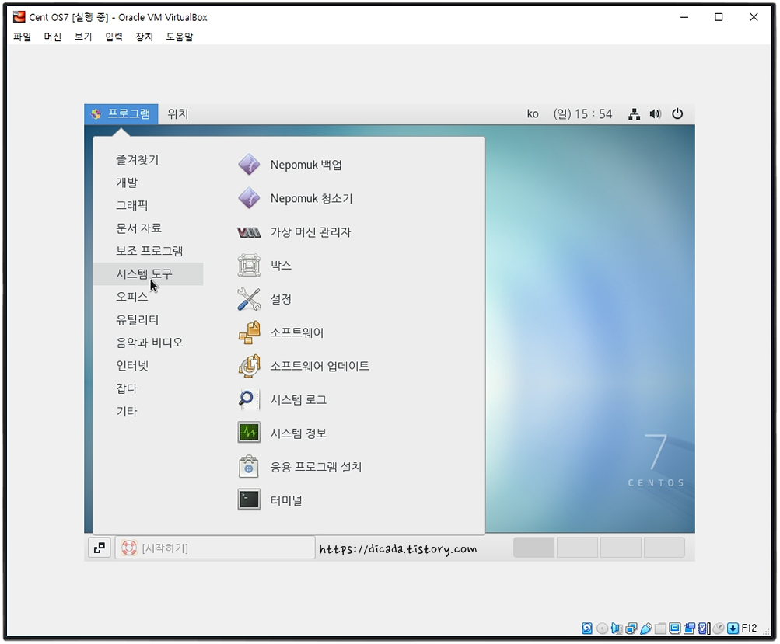Image resolution: width=780 pixels, height=644 pixels.
Task: Click VirtualBox optical disc status icon
Action: point(603,628)
